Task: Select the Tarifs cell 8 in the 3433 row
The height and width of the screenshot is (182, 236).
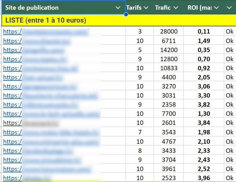Action: pyautogui.click(x=140, y=151)
